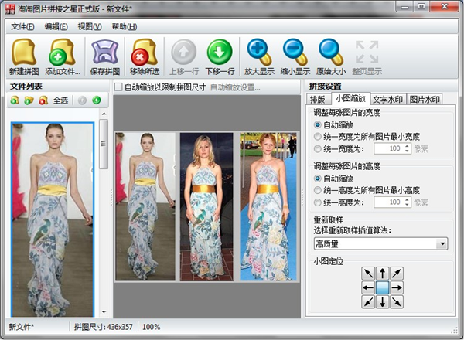This screenshot has width=464, height=340.
Task: Select 统一高度为所有图片最小高度 radio option
Action: pyautogui.click(x=318, y=190)
